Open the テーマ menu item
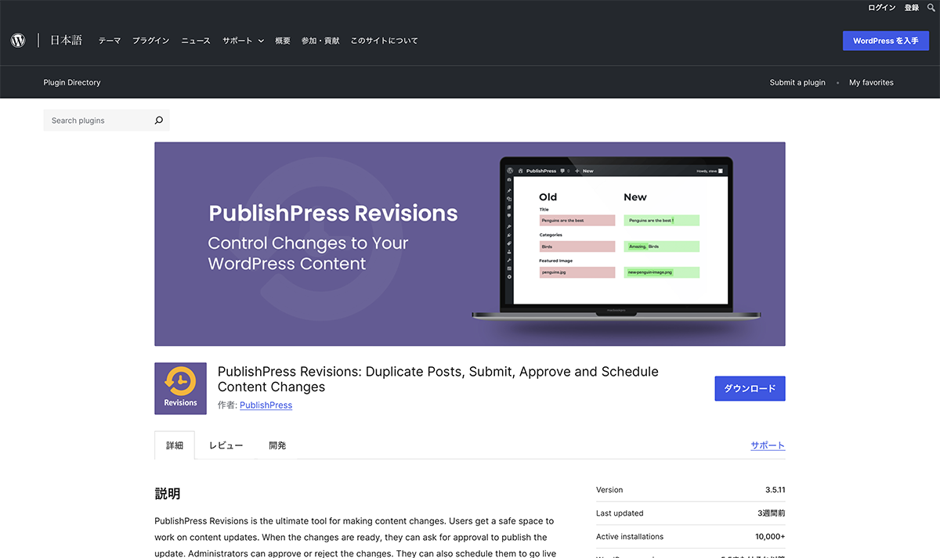 click(109, 41)
